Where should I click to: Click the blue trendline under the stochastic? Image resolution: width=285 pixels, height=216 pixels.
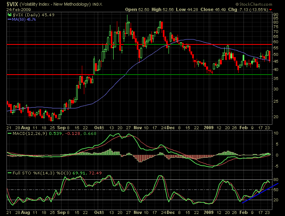260,193
